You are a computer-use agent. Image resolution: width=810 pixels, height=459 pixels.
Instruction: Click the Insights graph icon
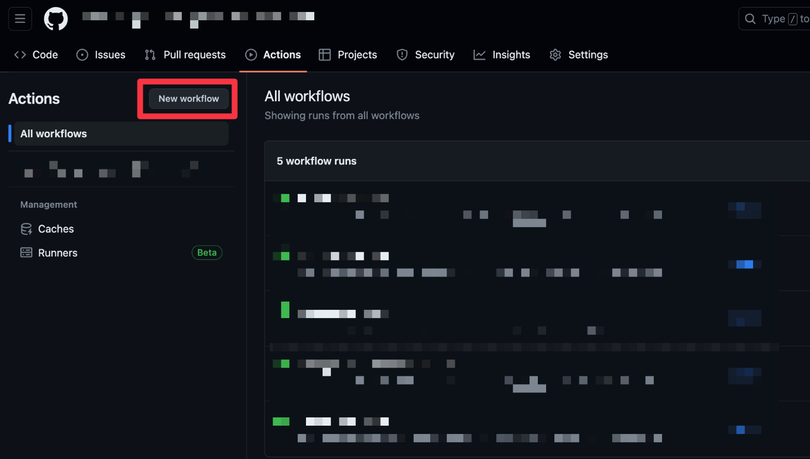click(479, 55)
